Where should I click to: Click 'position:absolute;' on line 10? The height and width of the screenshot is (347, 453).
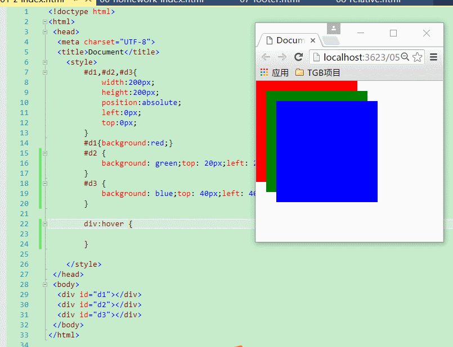pyautogui.click(x=141, y=103)
